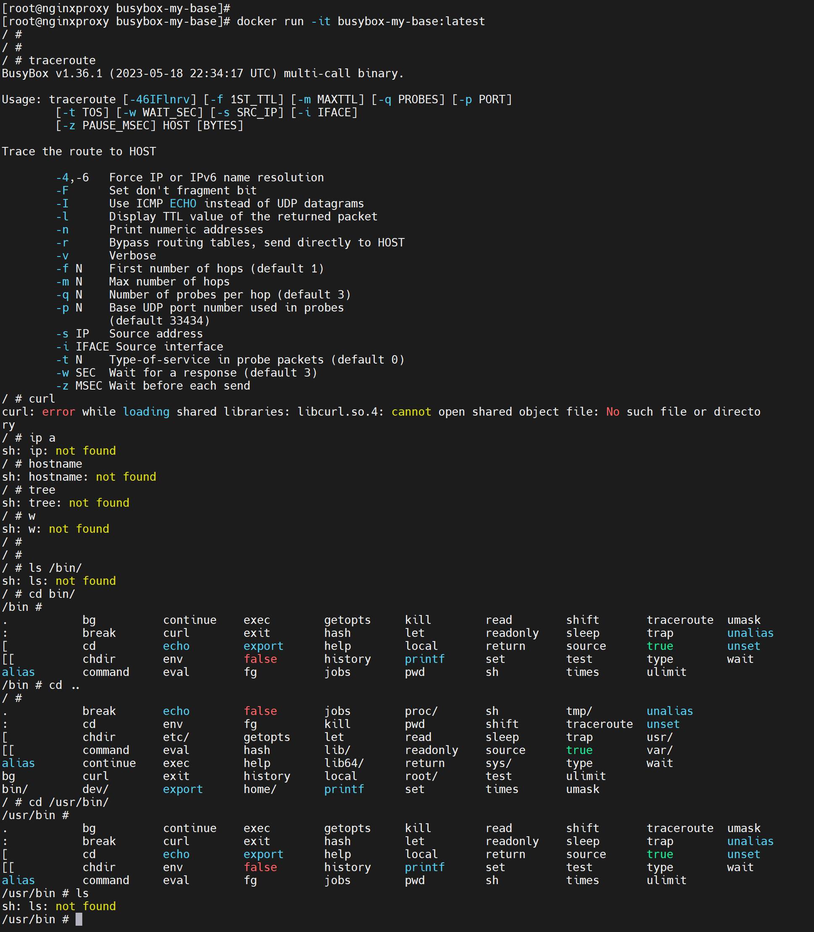Click the red "error" word in the curl output
The image size is (814, 932).
coord(59,412)
